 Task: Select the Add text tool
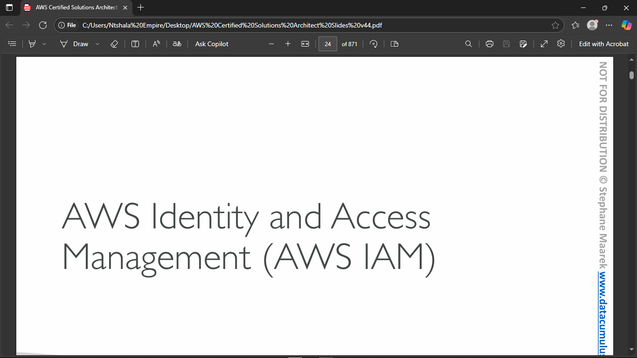pyautogui.click(x=135, y=44)
